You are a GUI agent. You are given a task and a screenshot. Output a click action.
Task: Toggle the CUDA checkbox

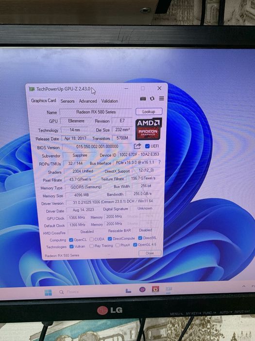coord(91,239)
